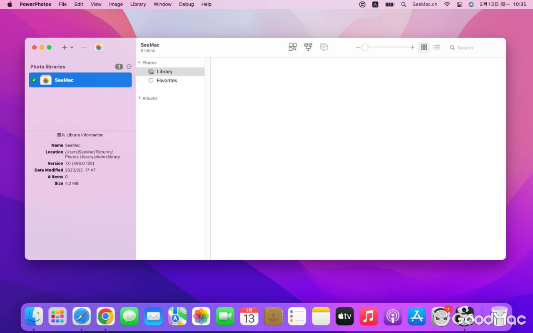Viewport: 533px width, 333px height.
Task: Open Photos app from the Dock
Action: point(201,317)
